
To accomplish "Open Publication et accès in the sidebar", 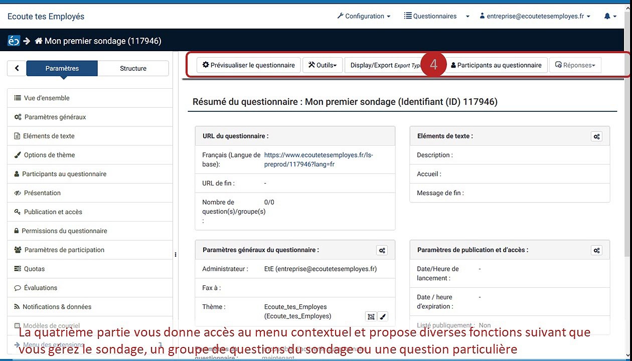I will click(90, 212).
